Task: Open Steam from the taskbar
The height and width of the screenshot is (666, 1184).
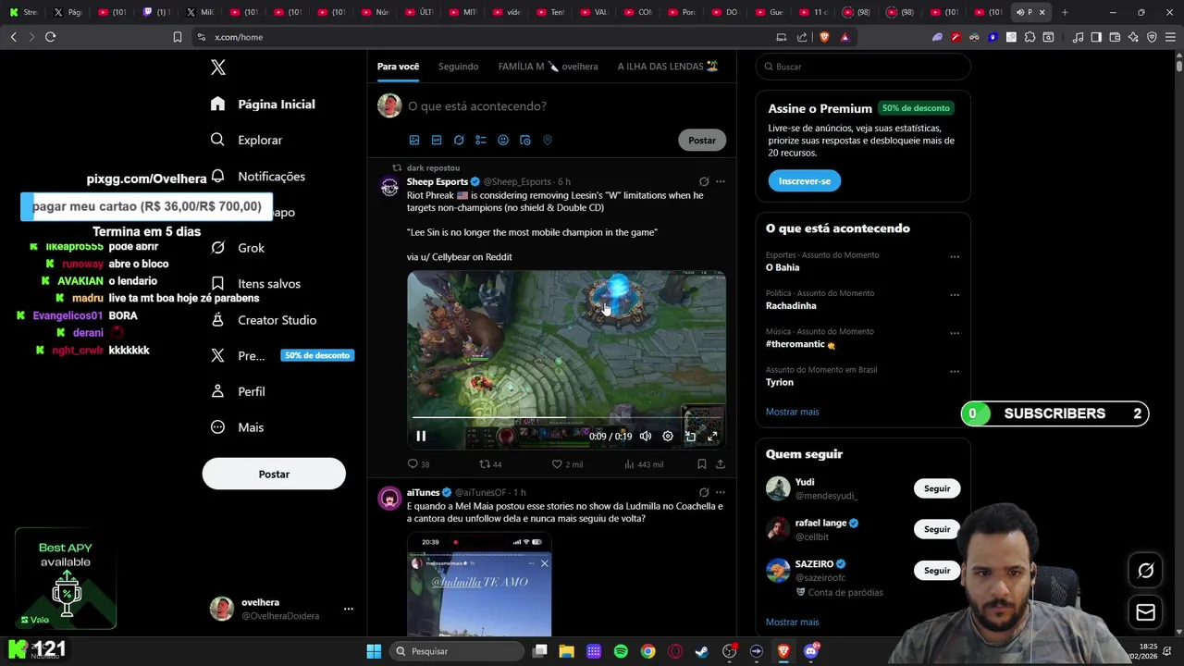Action: [x=702, y=651]
